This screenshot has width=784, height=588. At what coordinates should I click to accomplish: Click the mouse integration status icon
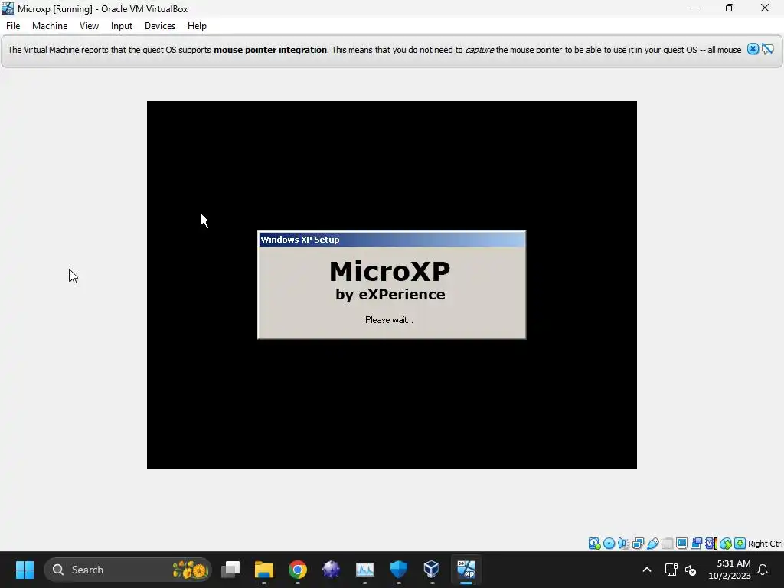tap(726, 544)
